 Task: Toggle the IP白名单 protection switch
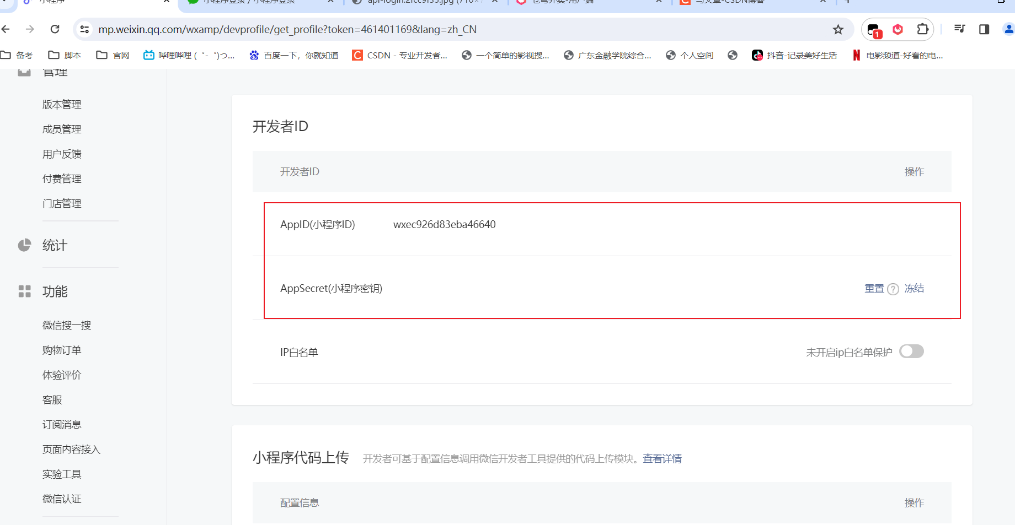[911, 351]
